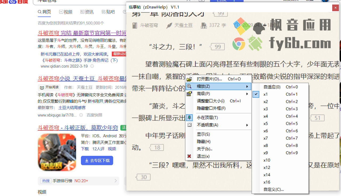Expand the 高级(P) submenu
This screenshot has width=341, height=196.
tap(218, 94)
